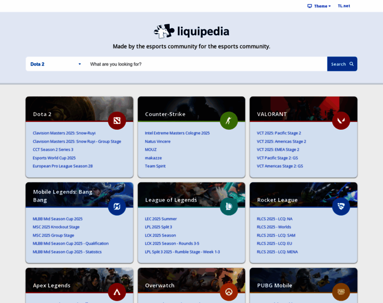Focus the 'What are you looking for?' field

click(x=206, y=64)
